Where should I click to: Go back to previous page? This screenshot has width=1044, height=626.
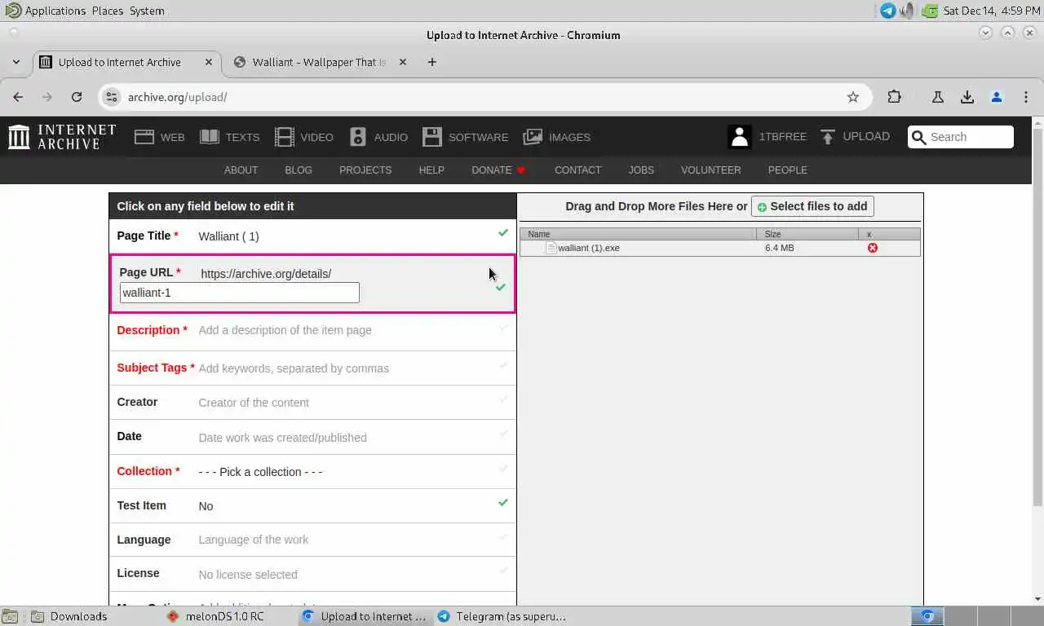(x=18, y=97)
